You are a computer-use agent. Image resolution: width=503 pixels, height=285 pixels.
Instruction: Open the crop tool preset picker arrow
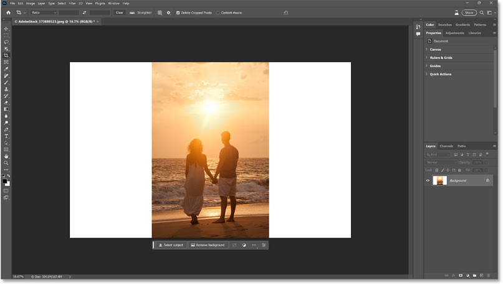point(24,13)
